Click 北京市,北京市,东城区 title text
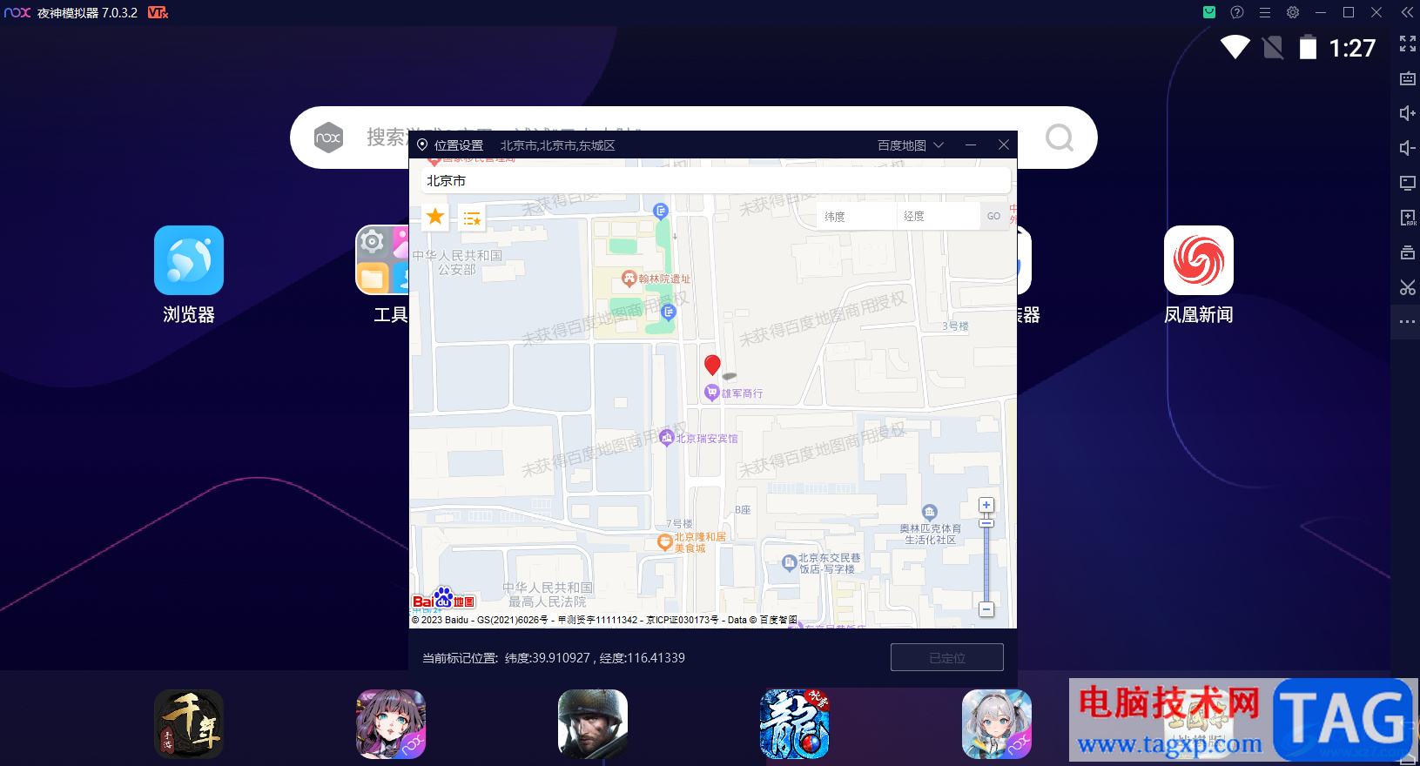 [x=558, y=145]
